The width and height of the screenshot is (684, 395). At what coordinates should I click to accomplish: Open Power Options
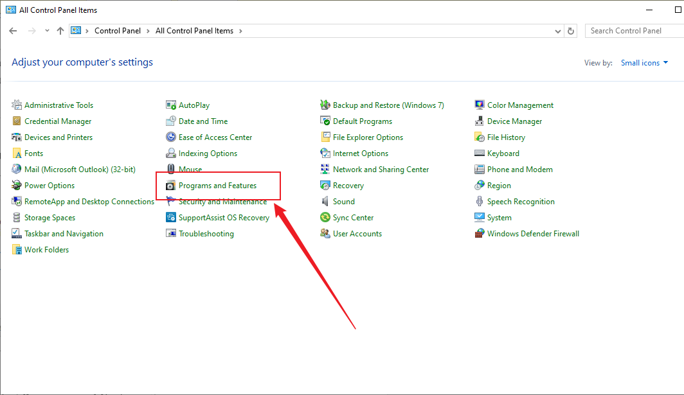(48, 185)
